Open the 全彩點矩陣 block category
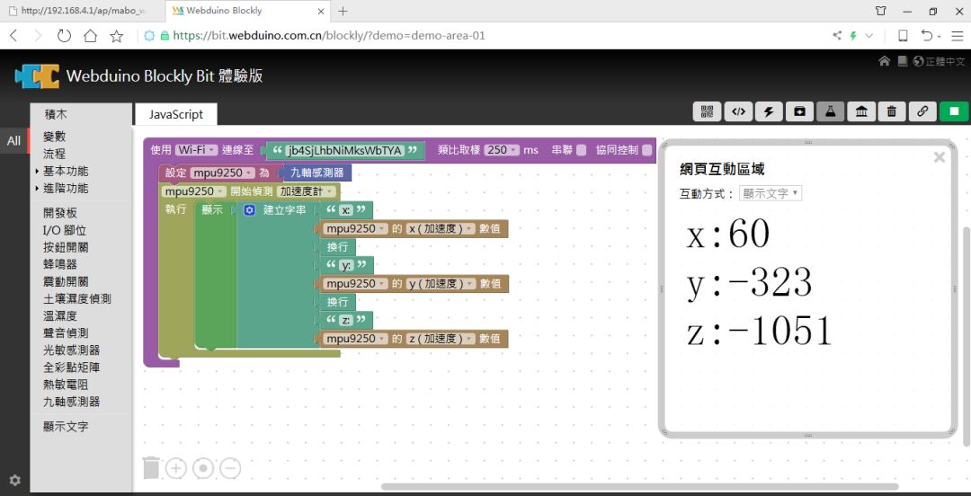Viewport: 971px width, 496px height. click(x=71, y=368)
